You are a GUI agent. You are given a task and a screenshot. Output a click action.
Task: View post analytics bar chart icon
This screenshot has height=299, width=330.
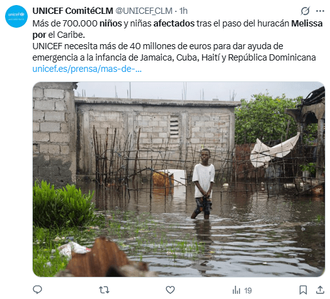(x=236, y=290)
